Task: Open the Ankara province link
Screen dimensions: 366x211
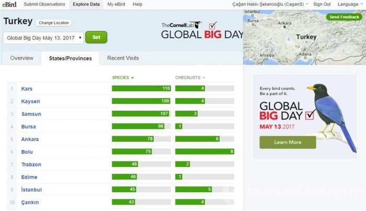Action: 30,139
